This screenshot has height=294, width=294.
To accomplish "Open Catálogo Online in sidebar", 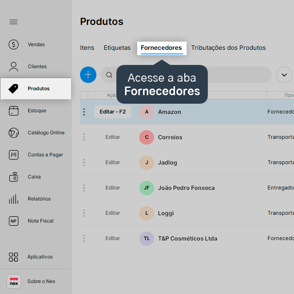I will [46, 133].
